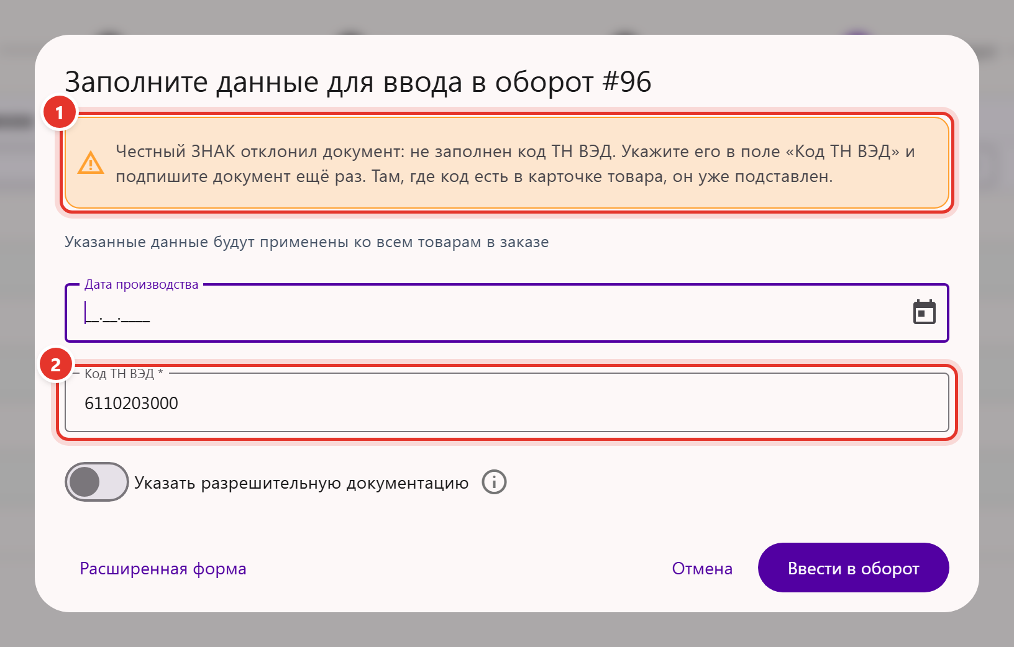Focus the 'Дата производства' date field
Image resolution: width=1014 pixels, height=647 pixels.
pyautogui.click(x=507, y=313)
